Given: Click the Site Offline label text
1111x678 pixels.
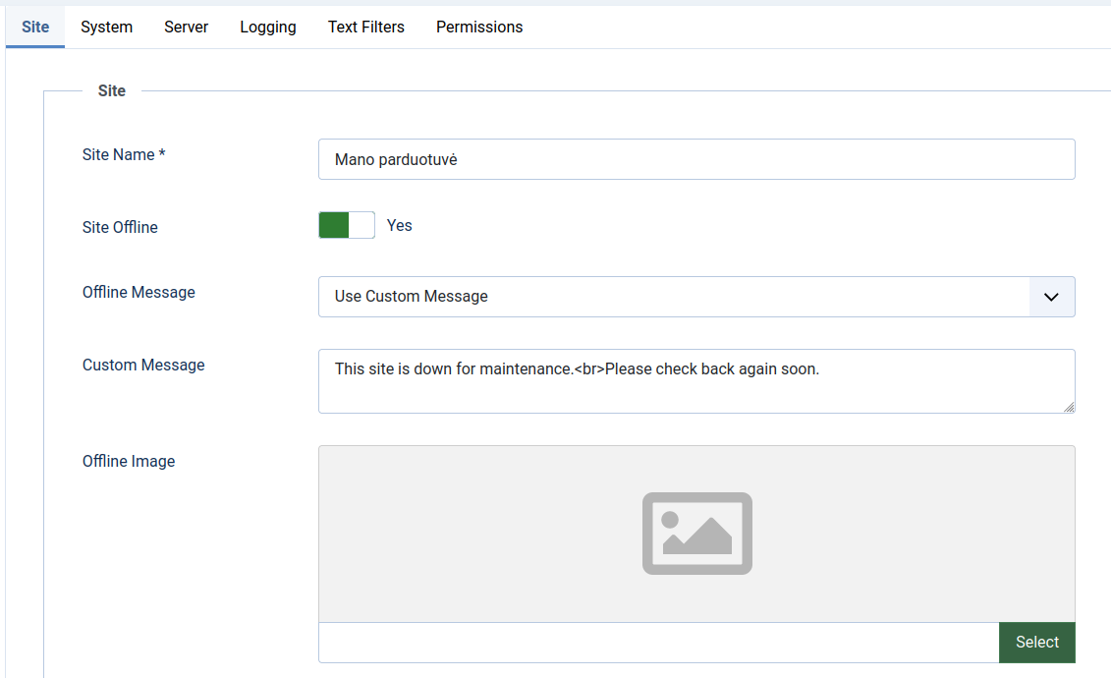Looking at the screenshot, I should 120,228.
